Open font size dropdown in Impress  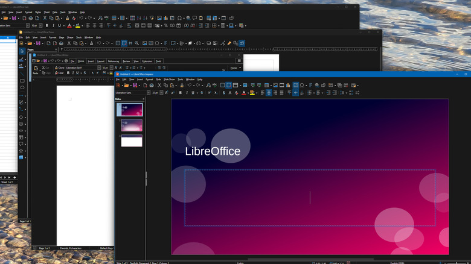pos(161,93)
